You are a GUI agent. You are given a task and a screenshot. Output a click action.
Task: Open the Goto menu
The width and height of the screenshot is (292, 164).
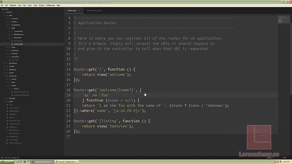pyautogui.click(x=30, y=5)
